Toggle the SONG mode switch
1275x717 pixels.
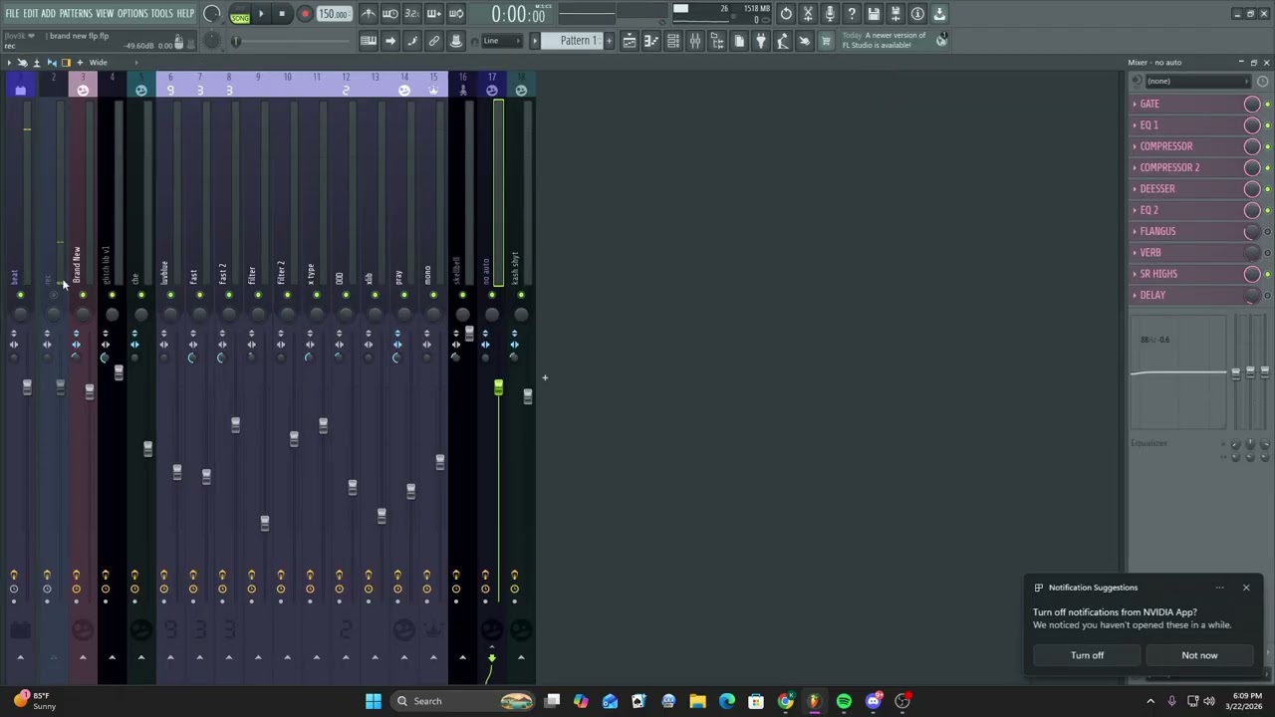tap(240, 17)
